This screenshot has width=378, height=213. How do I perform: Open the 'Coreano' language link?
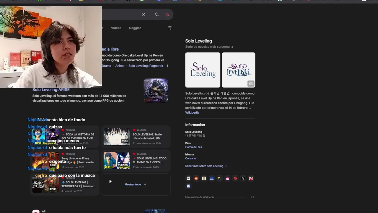[190, 158]
